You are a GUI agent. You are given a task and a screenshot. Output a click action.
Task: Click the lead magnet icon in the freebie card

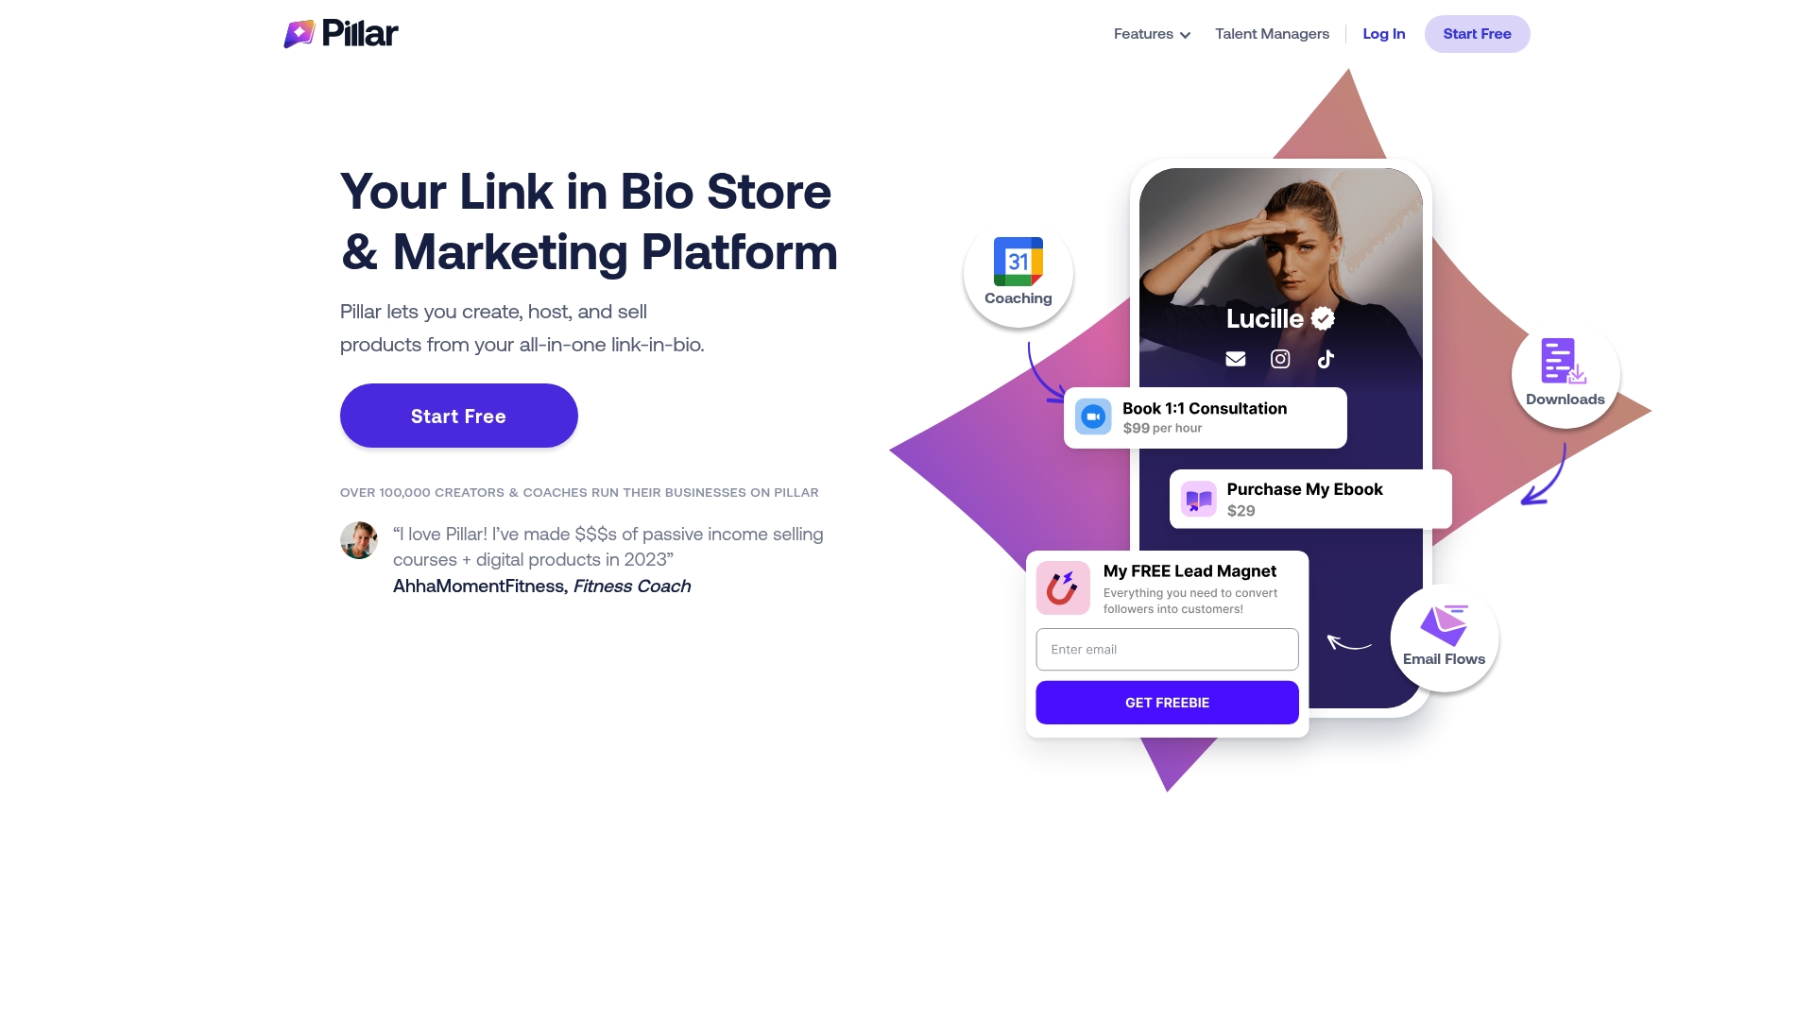1062,587
